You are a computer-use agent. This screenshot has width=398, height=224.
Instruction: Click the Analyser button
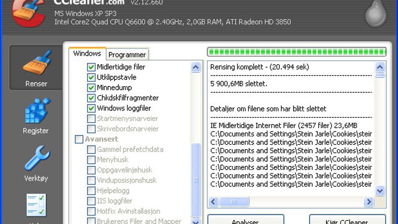coord(246,220)
